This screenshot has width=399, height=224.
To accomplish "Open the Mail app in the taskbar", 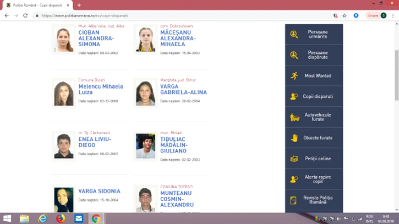I will coord(79,218).
